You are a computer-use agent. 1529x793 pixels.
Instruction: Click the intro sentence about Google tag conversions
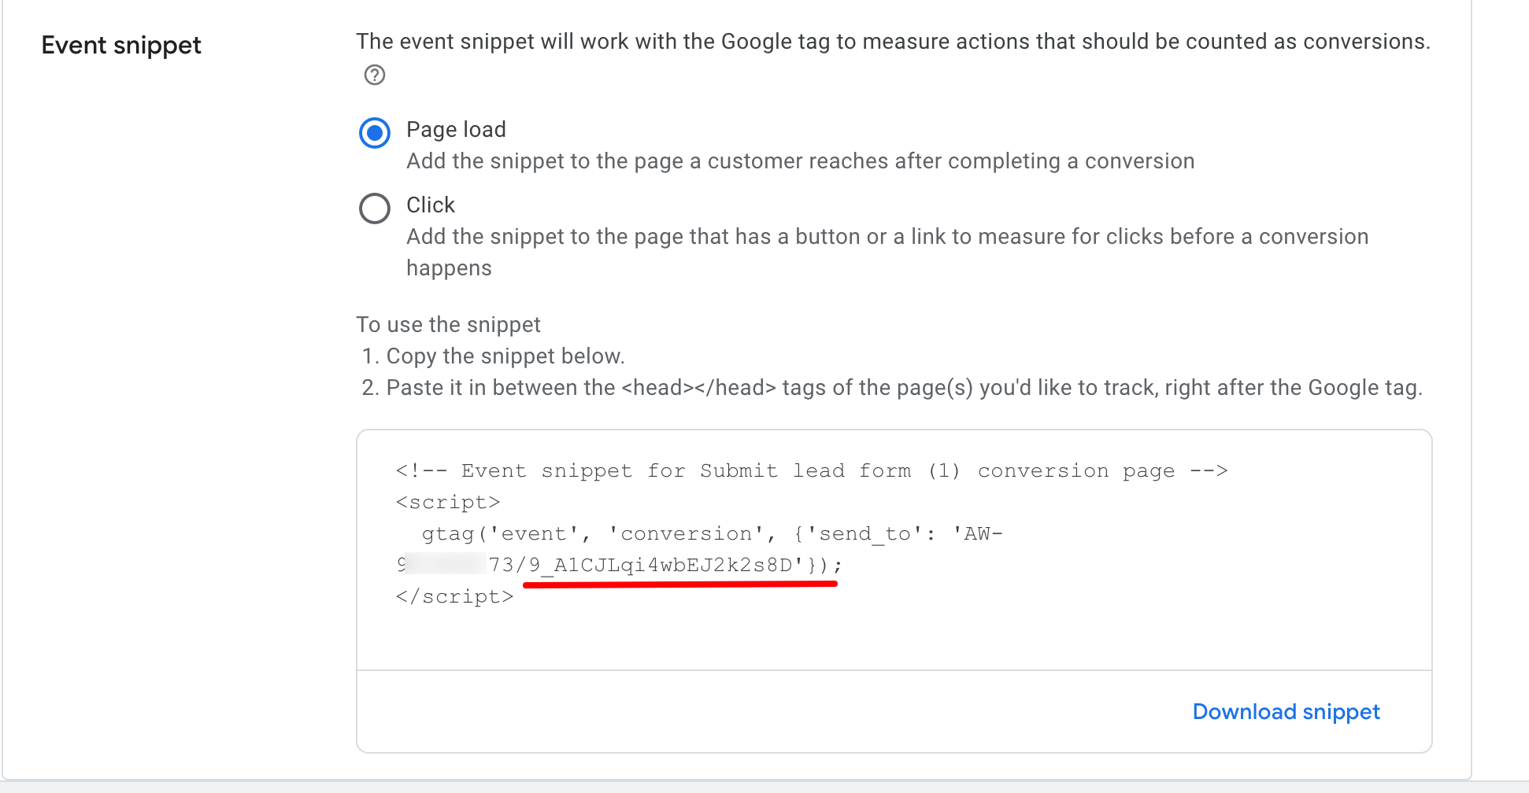(893, 42)
